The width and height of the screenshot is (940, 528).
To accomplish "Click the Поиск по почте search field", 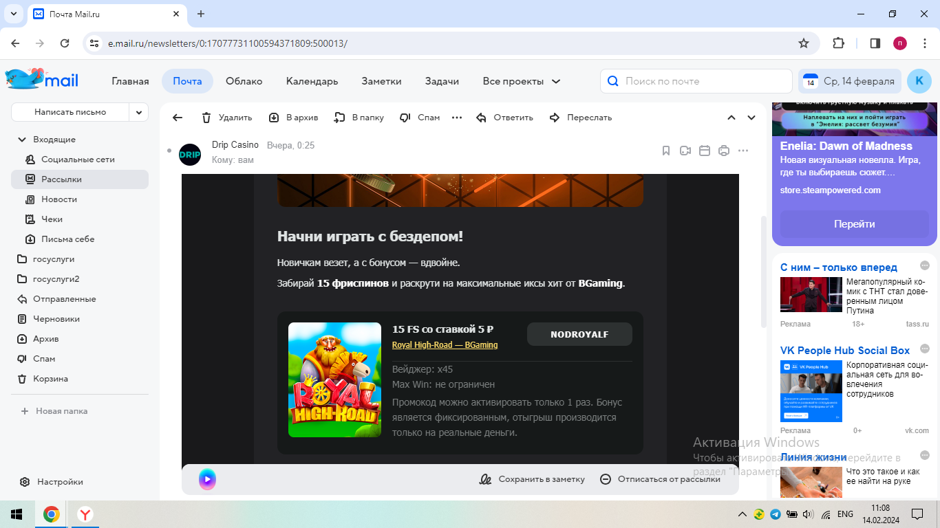I will coord(696,81).
